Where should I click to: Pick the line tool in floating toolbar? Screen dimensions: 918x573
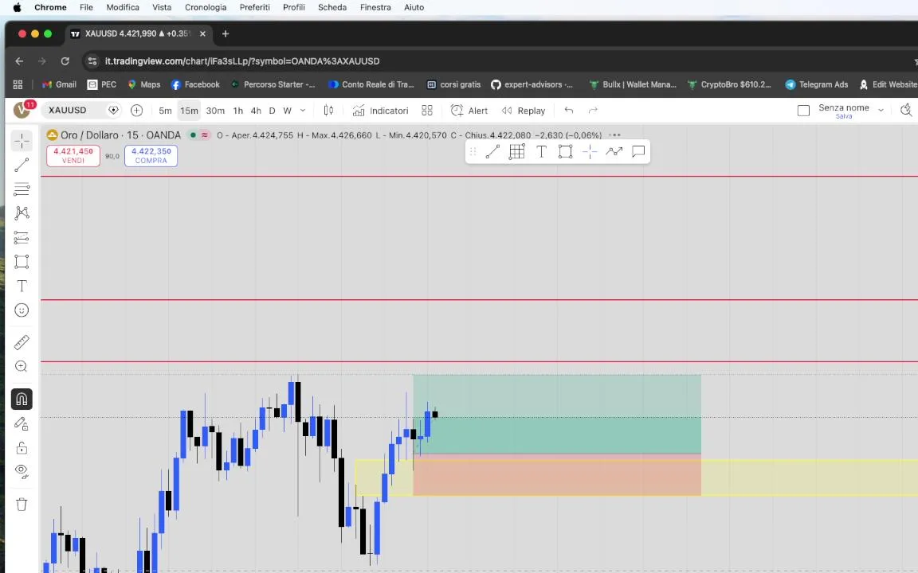click(492, 152)
